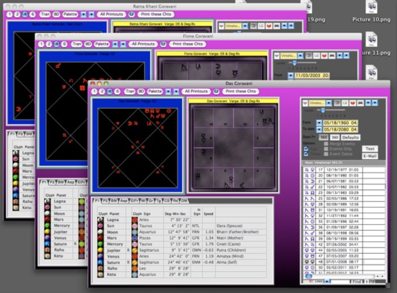This screenshot has height=293, width=397.
Task: Click the Saturn glyph icon in Das Goravani table
Action: click(x=101, y=262)
